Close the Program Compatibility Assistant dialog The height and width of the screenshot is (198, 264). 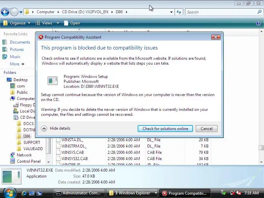(216, 37)
